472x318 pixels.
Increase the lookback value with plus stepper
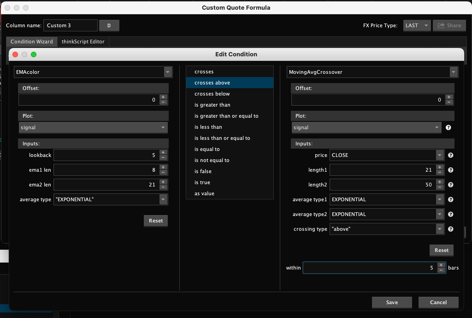click(x=163, y=153)
